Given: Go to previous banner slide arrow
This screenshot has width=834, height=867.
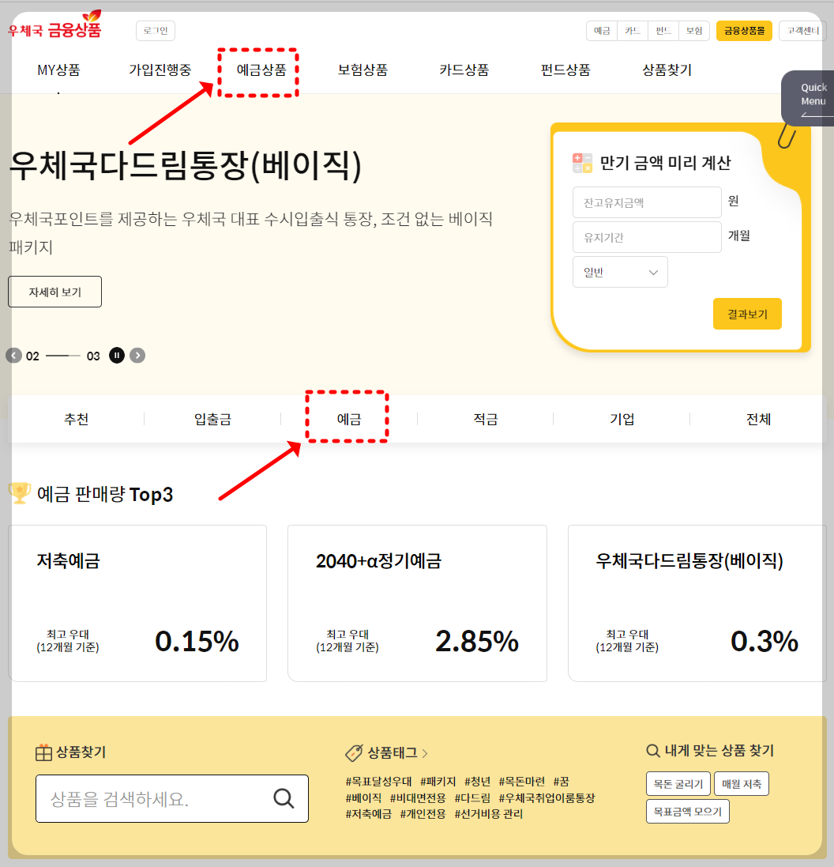Looking at the screenshot, I should tap(13, 356).
